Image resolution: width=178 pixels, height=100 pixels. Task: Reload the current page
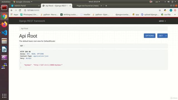click(20, 10)
